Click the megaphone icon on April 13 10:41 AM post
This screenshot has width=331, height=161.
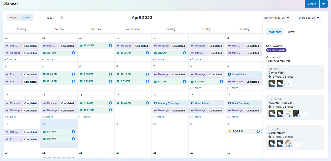pos(118,103)
